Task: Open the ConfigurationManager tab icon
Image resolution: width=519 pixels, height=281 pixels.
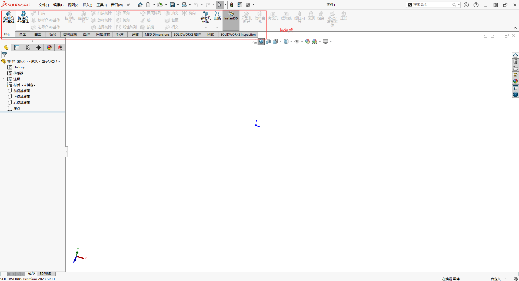Action: coord(28,48)
